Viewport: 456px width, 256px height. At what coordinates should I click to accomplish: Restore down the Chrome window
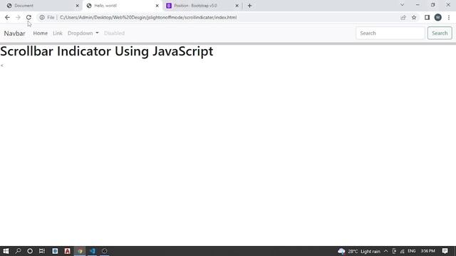click(432, 5)
